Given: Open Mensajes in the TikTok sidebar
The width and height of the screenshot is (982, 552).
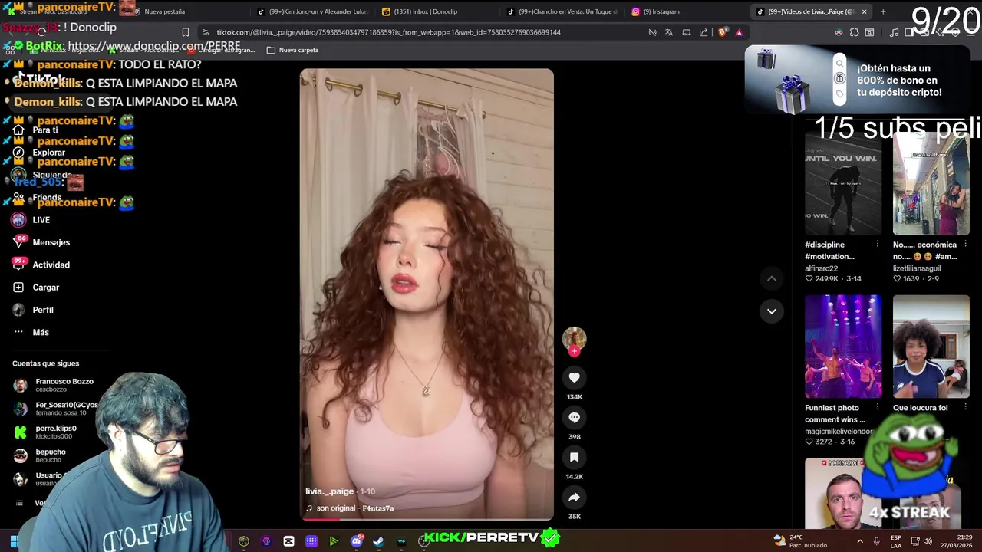Looking at the screenshot, I should 41,242.
